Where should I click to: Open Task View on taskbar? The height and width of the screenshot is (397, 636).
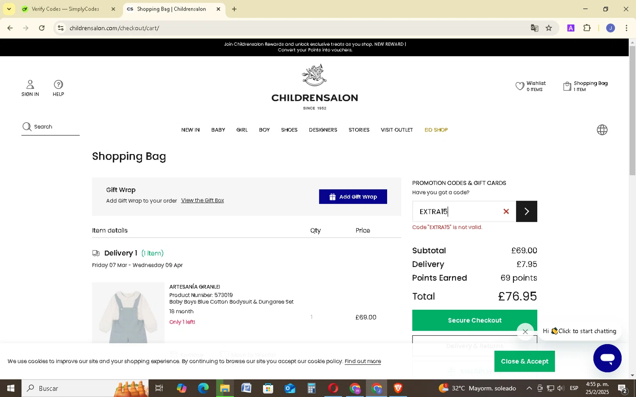(159, 388)
